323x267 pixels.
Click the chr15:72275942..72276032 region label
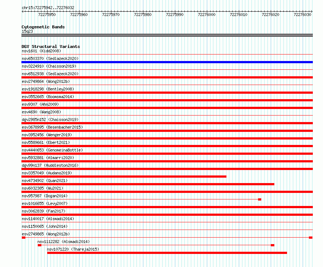(48, 8)
